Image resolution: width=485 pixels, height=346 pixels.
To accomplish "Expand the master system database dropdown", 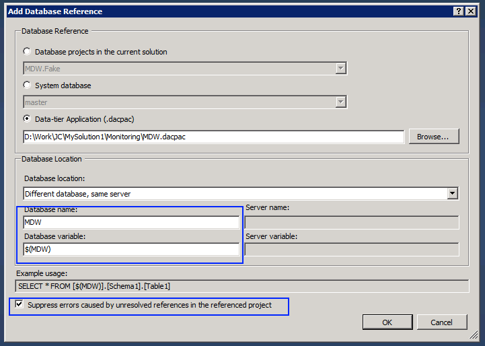I will [x=340, y=102].
